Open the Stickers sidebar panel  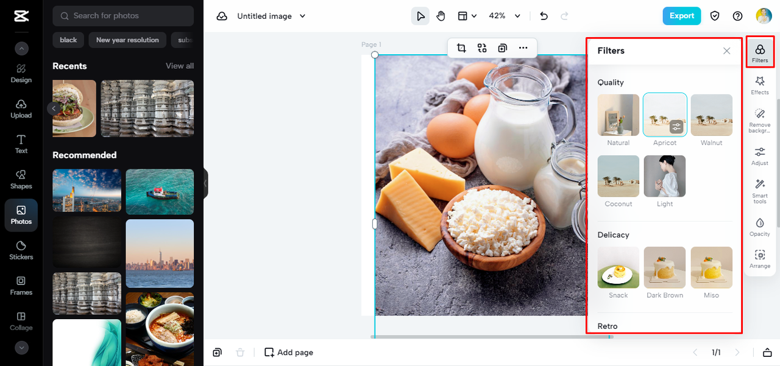[x=21, y=250]
